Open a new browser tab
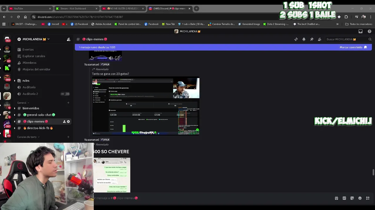The height and width of the screenshot is (210, 375). 197,8
